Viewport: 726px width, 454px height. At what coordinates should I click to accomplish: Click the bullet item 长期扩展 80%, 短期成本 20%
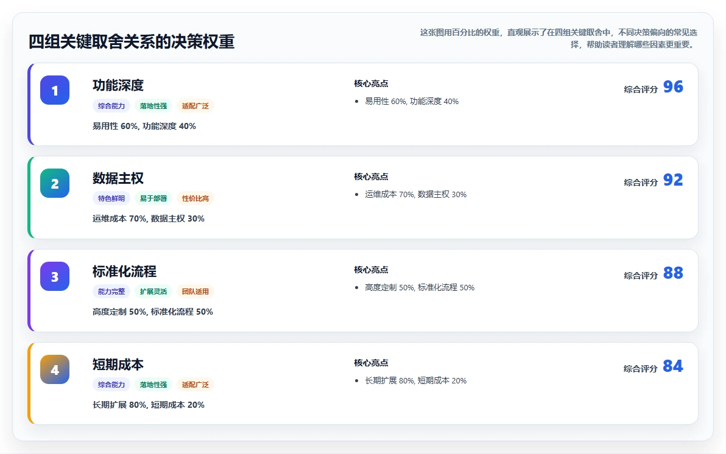[x=416, y=380]
